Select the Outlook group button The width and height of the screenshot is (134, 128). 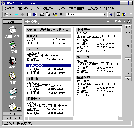pos(12,22)
